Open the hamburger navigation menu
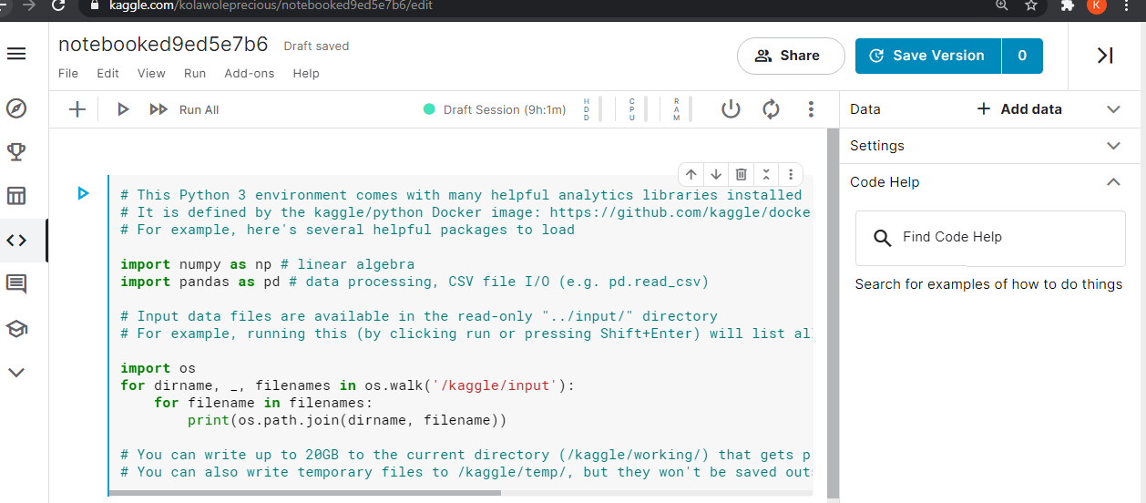The height and width of the screenshot is (503, 1146). (x=16, y=55)
